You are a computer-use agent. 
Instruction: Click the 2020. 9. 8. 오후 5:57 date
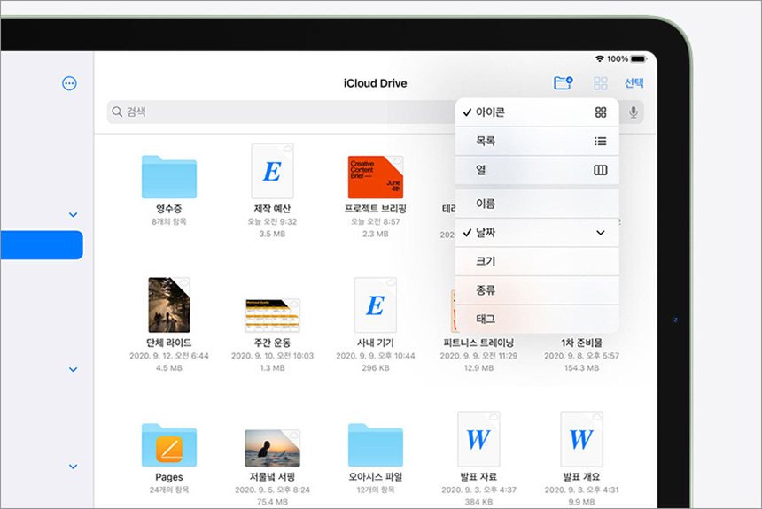582,356
